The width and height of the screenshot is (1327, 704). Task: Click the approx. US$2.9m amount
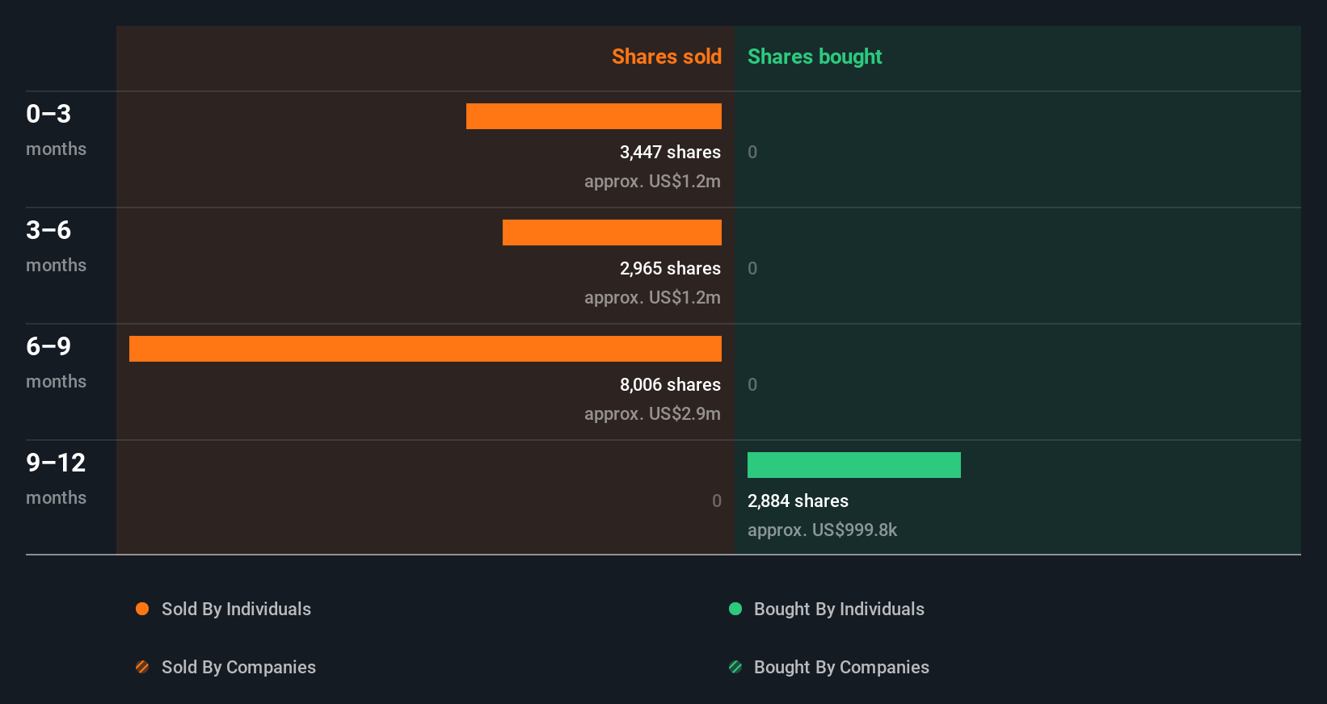point(652,413)
